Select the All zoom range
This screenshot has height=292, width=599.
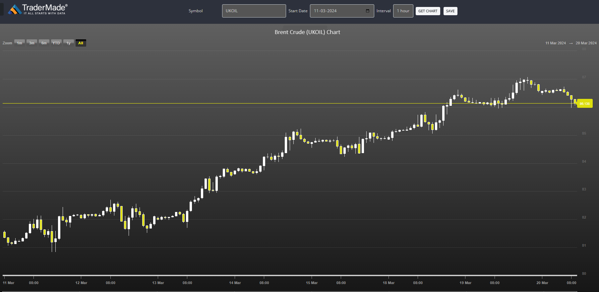[81, 43]
